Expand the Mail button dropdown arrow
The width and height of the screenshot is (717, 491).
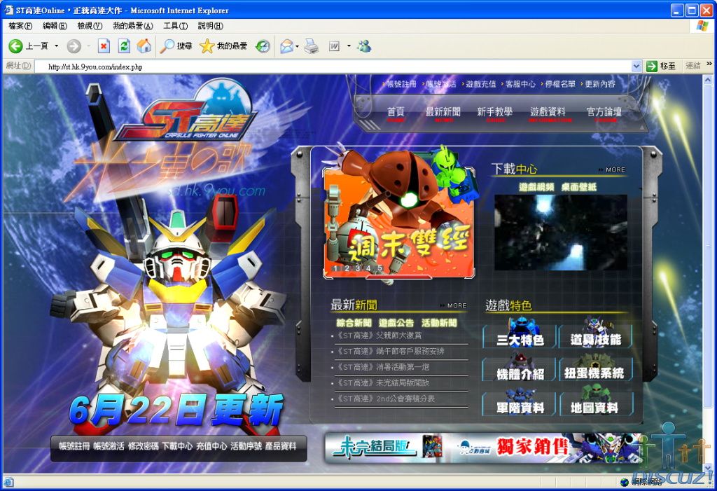pyautogui.click(x=297, y=46)
